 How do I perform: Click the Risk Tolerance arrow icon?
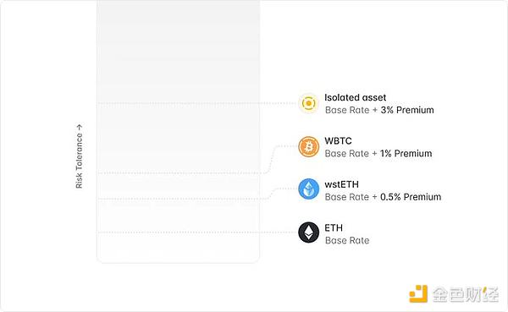pyautogui.click(x=80, y=127)
